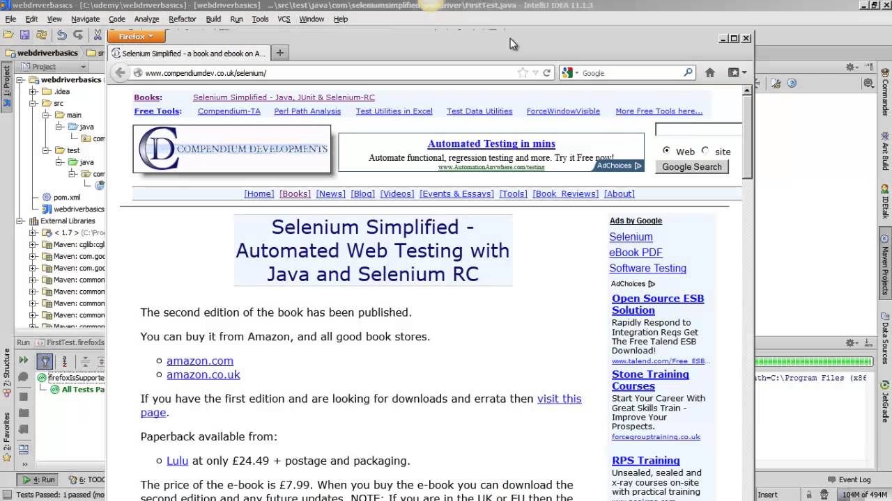Click the green test progress bar
Screen dimensions: 892x501
[814, 361]
